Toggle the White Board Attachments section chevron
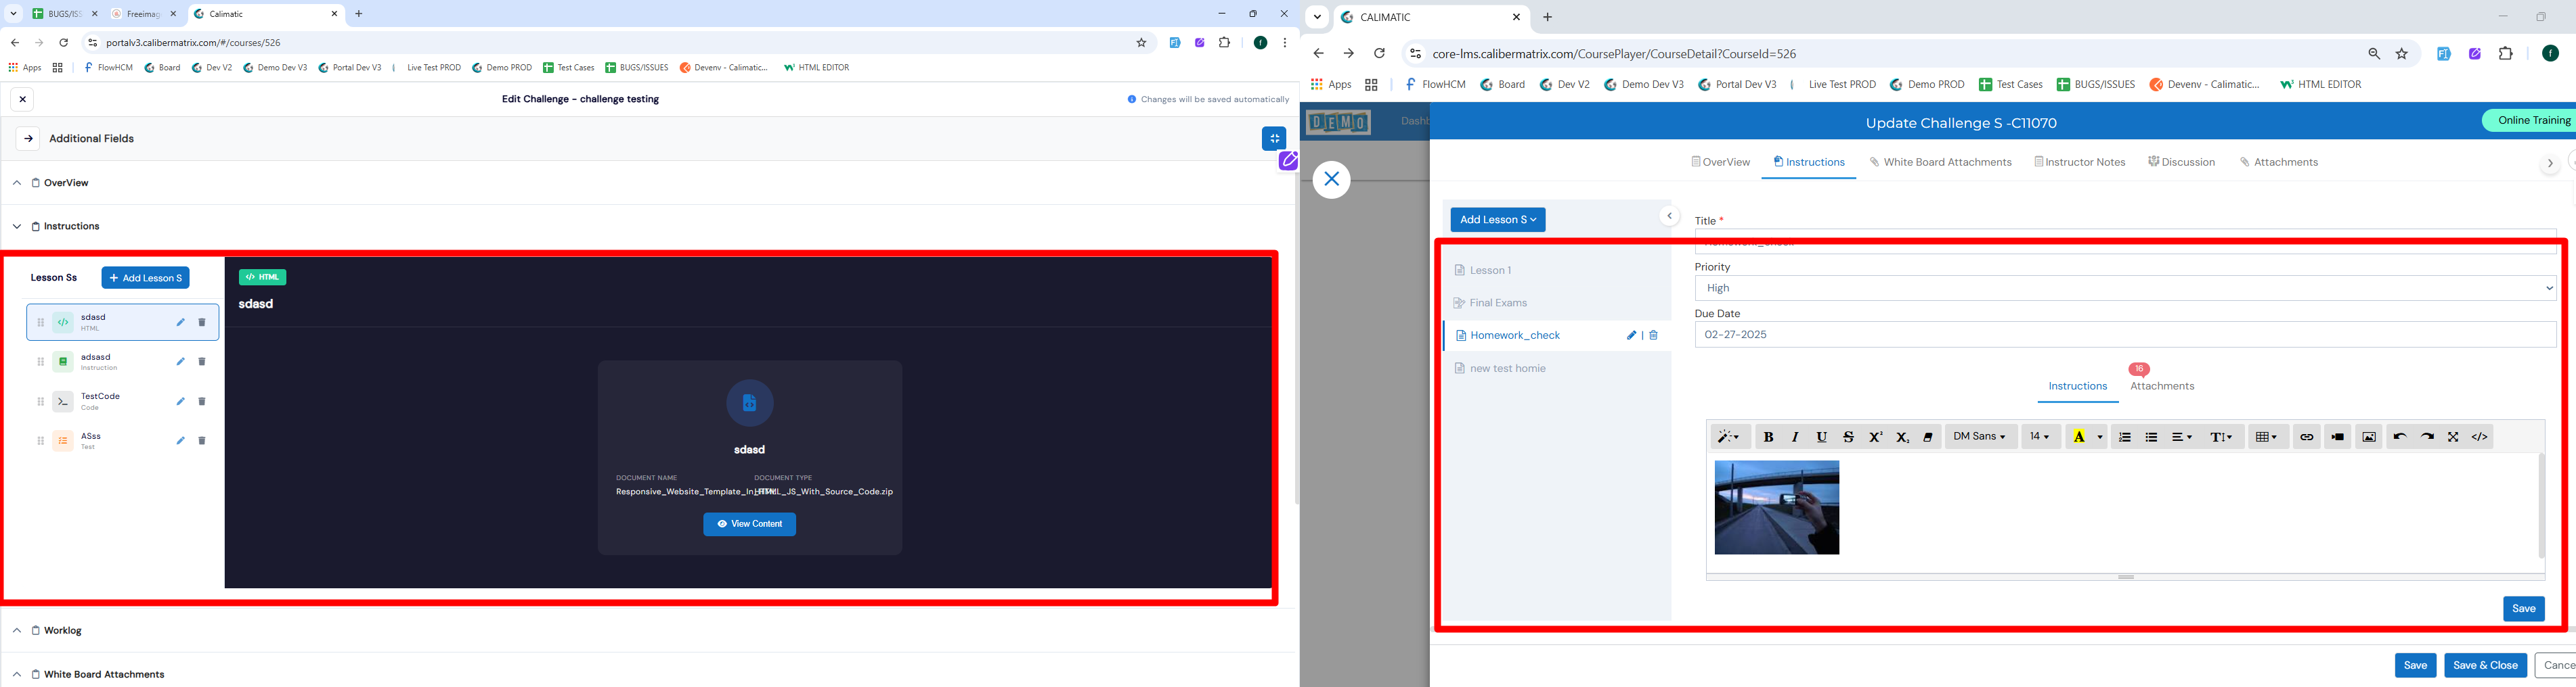This screenshot has width=2576, height=687. pos(17,675)
